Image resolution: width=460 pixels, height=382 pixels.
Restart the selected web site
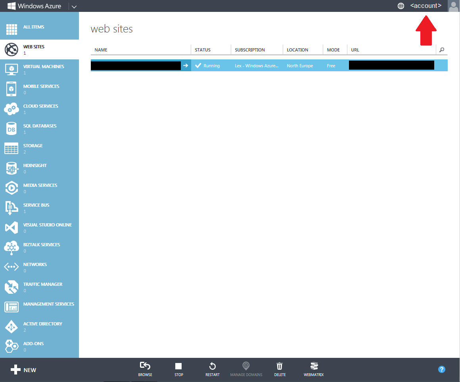213,369
